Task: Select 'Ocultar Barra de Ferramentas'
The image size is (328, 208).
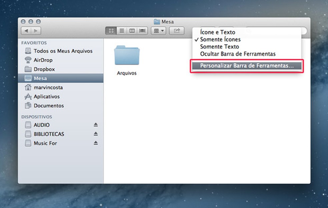Action: point(247,54)
